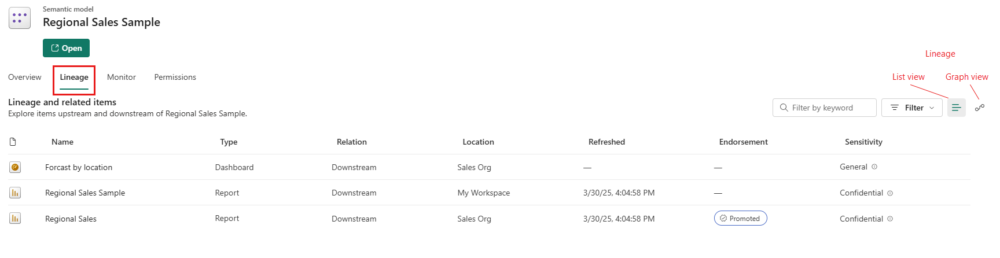Click Regional Sales report icon
This screenshot has height=258, width=1000.
pyautogui.click(x=15, y=218)
